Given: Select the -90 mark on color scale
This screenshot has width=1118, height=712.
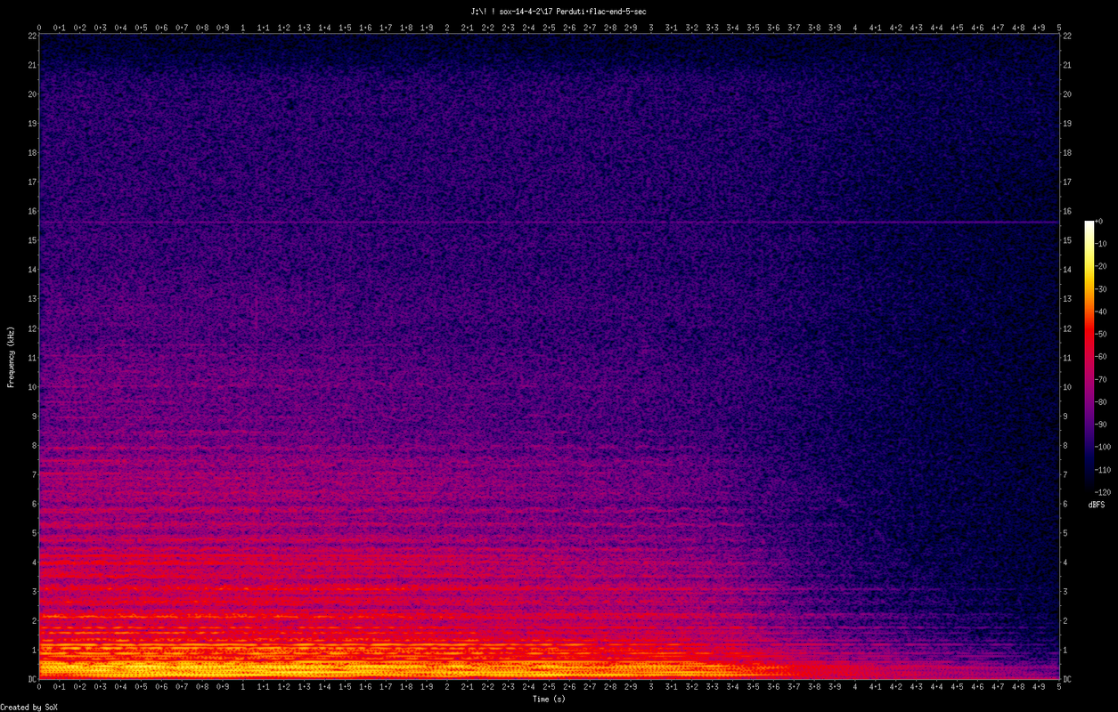Looking at the screenshot, I should point(1100,425).
